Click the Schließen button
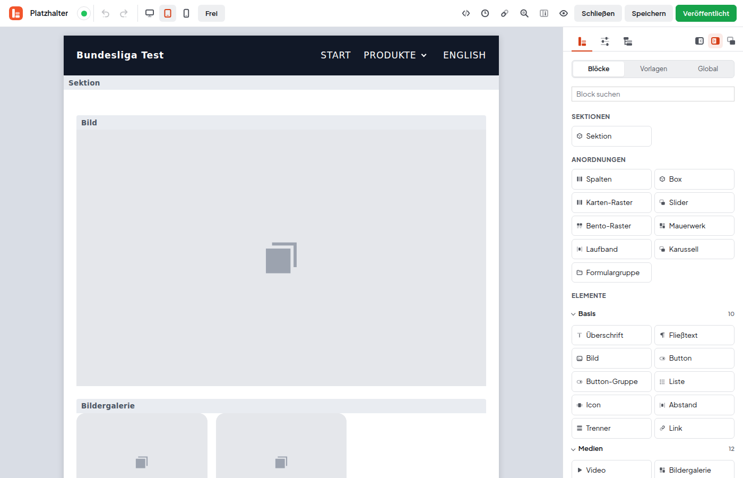The height and width of the screenshot is (478, 743). [x=598, y=13]
